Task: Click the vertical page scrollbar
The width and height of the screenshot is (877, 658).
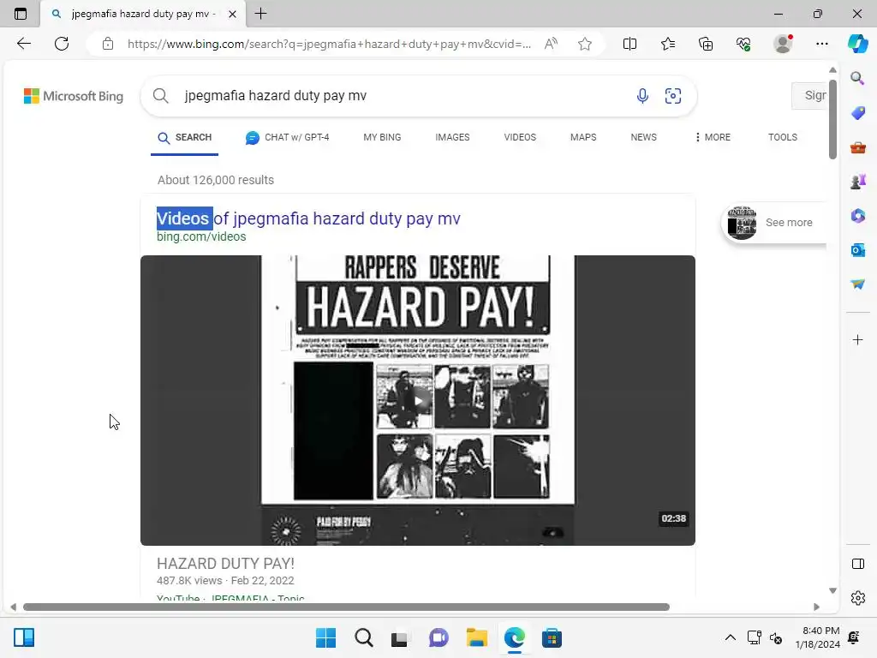Action: click(x=832, y=119)
